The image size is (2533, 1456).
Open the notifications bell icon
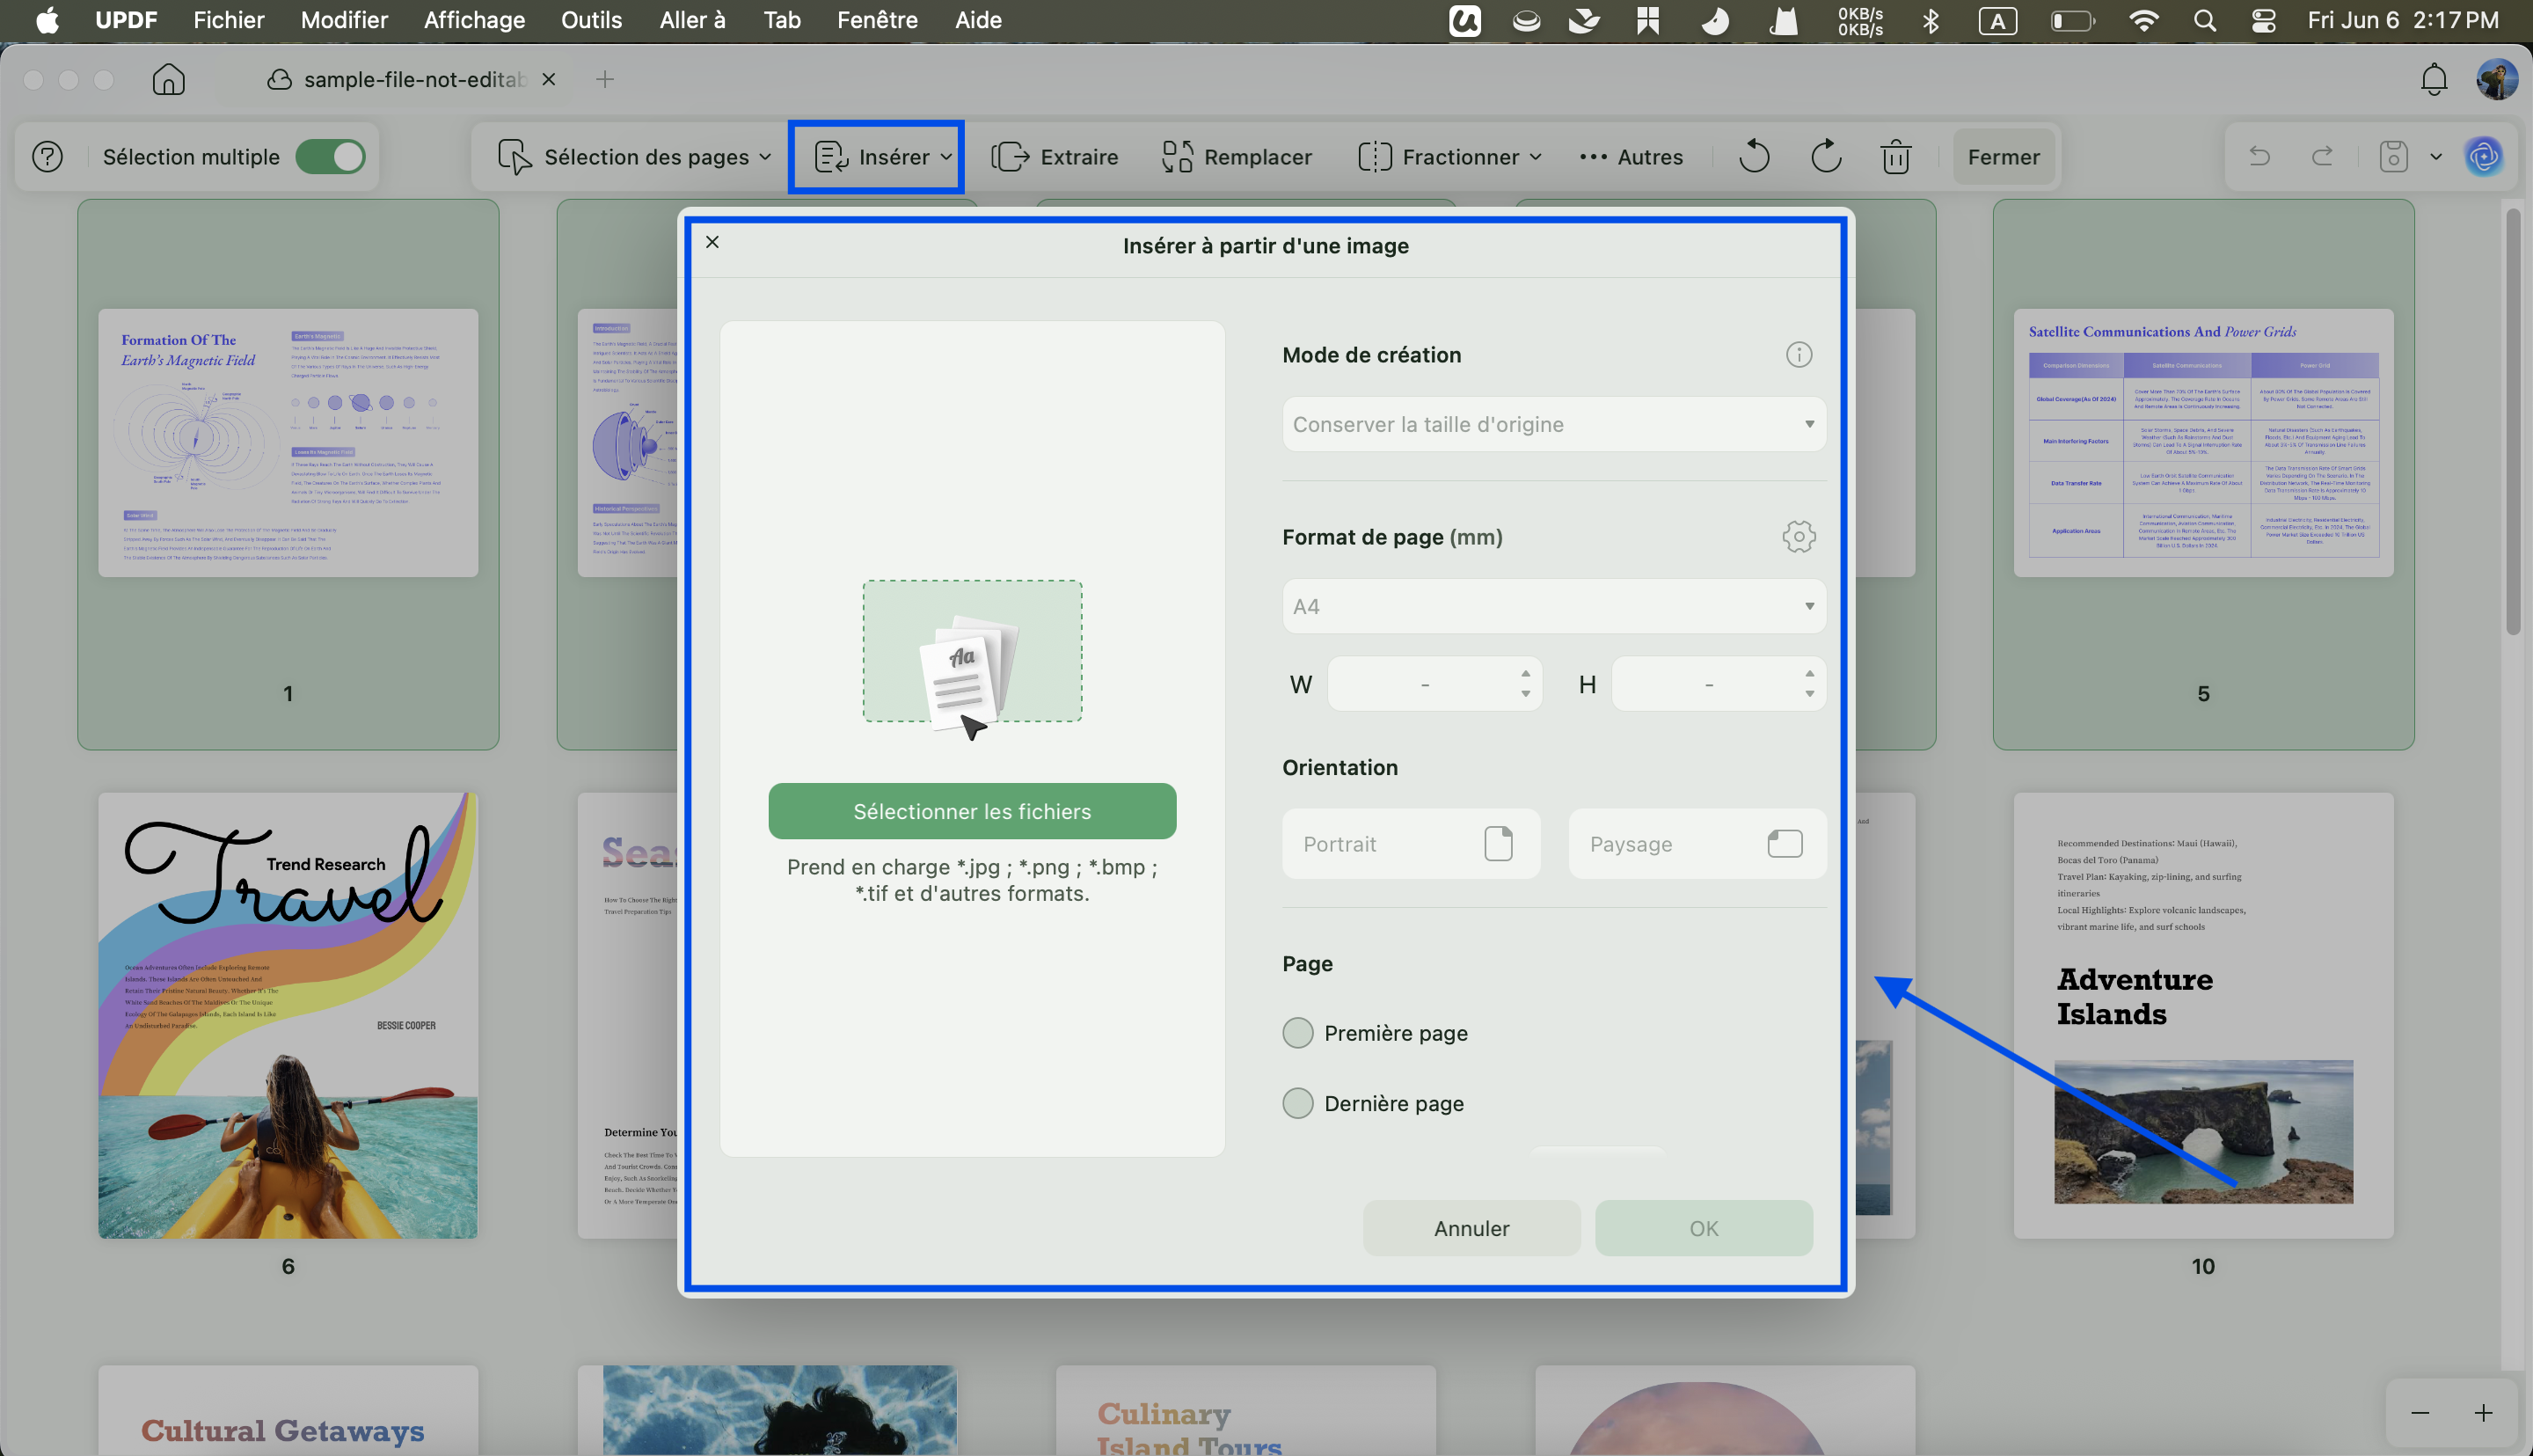click(x=2434, y=79)
